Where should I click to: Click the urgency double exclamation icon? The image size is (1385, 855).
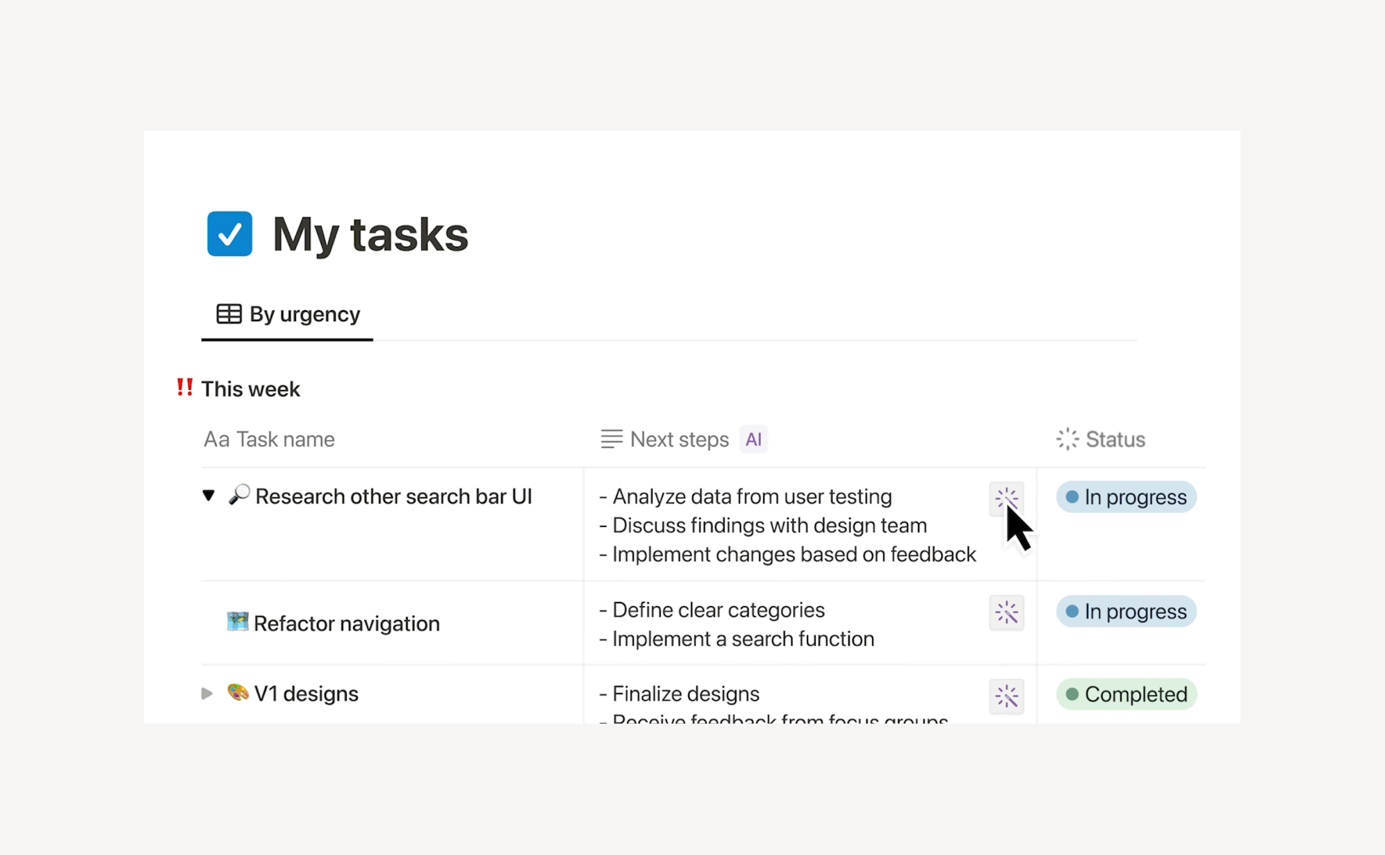tap(184, 387)
